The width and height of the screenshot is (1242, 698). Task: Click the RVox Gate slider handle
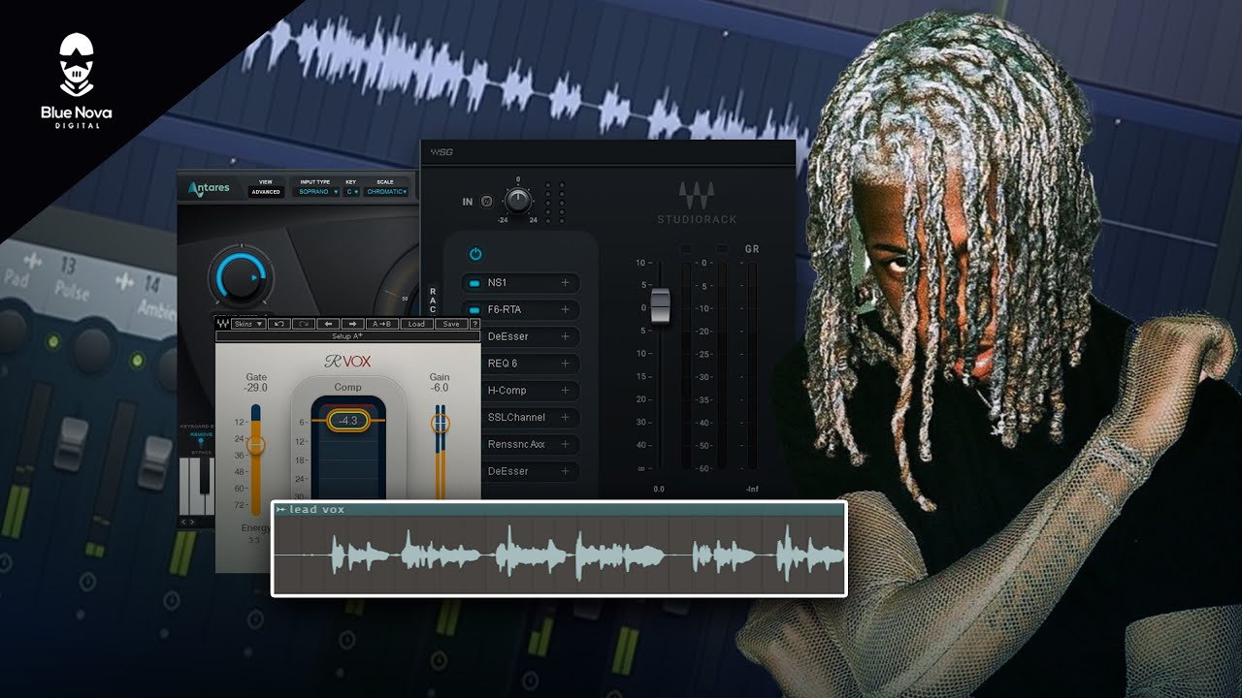pyautogui.click(x=256, y=446)
